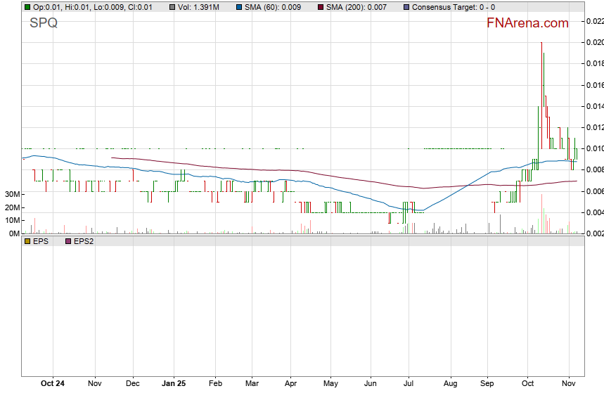The width and height of the screenshot is (604, 398).
Task: Click the SPQ ticker label
Action: tap(44, 23)
